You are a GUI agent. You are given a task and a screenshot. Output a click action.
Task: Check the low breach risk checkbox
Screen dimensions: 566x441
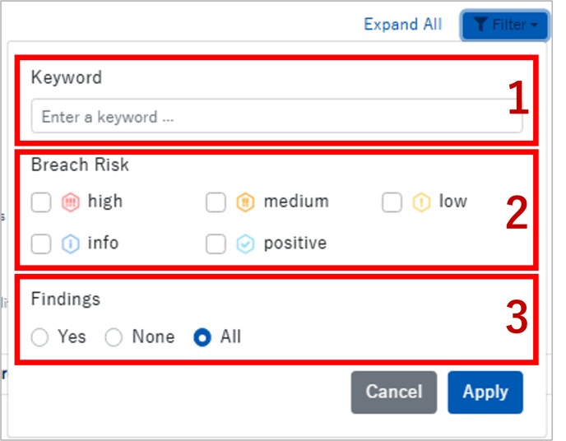point(392,202)
